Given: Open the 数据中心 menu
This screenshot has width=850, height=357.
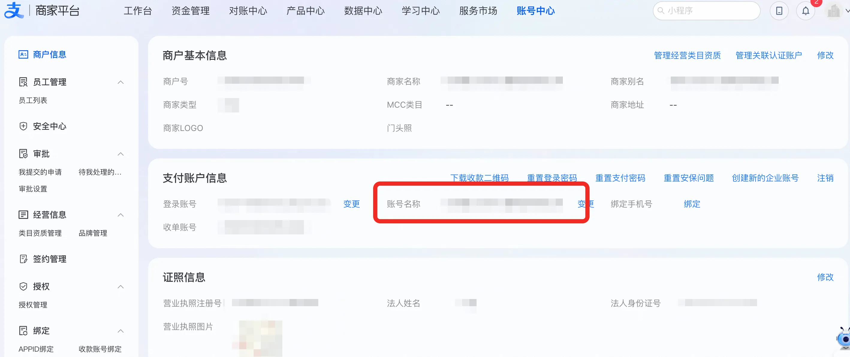Looking at the screenshot, I should pyautogui.click(x=363, y=11).
